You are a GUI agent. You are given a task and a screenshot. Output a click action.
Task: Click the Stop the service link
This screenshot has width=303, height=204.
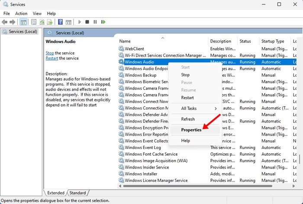(x=50, y=53)
